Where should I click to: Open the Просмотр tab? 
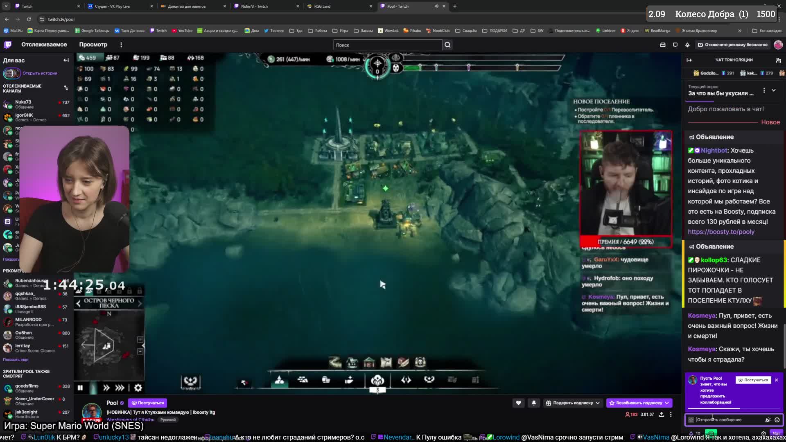coord(93,45)
